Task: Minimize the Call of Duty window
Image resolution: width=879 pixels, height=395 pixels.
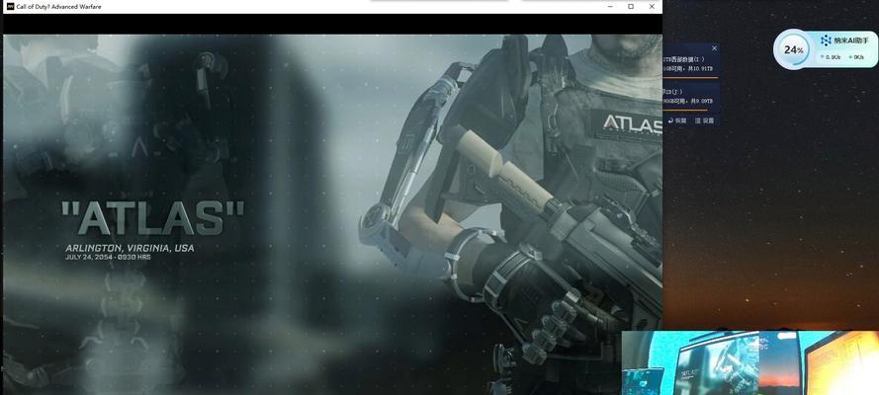Action: coord(610,7)
